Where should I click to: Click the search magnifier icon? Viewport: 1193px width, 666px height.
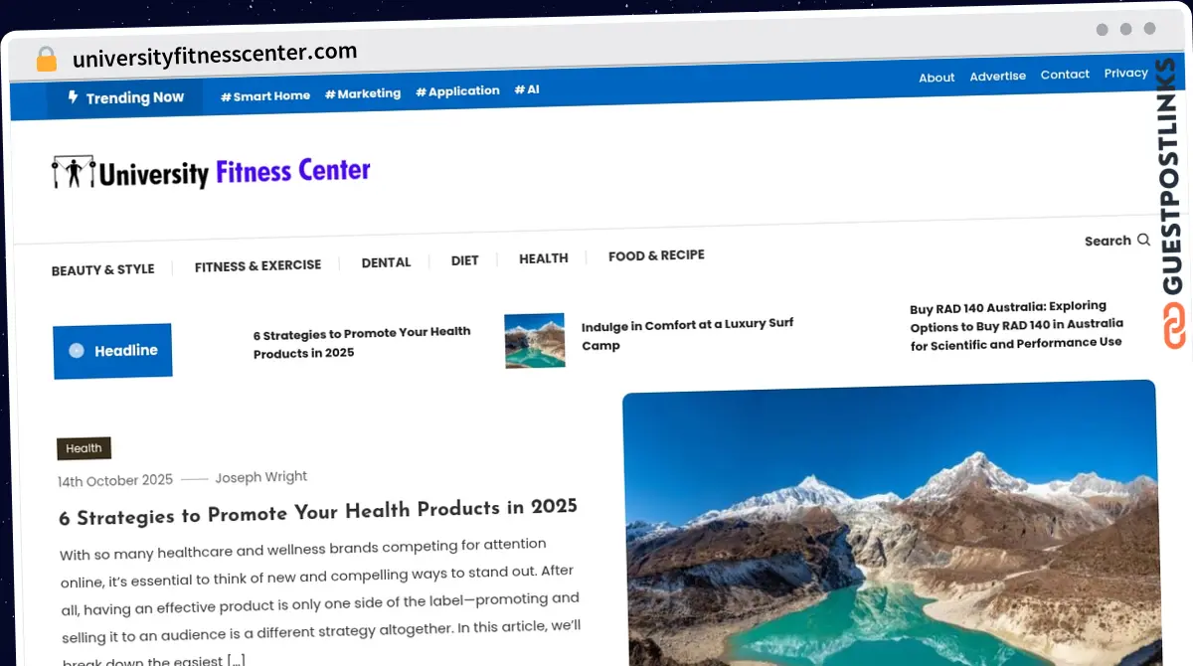click(x=1143, y=240)
